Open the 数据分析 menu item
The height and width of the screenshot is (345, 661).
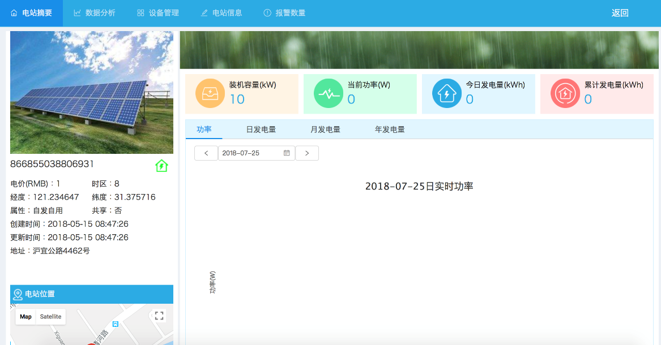(x=95, y=13)
